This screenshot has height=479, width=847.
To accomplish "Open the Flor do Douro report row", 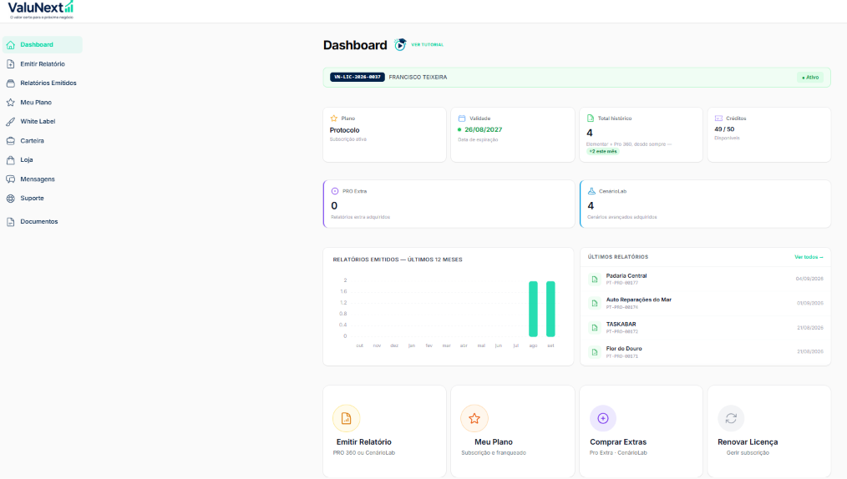I will point(706,351).
